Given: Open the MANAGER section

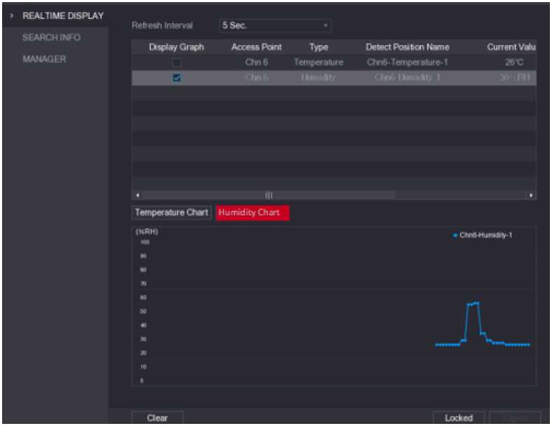Looking at the screenshot, I should coord(44,59).
